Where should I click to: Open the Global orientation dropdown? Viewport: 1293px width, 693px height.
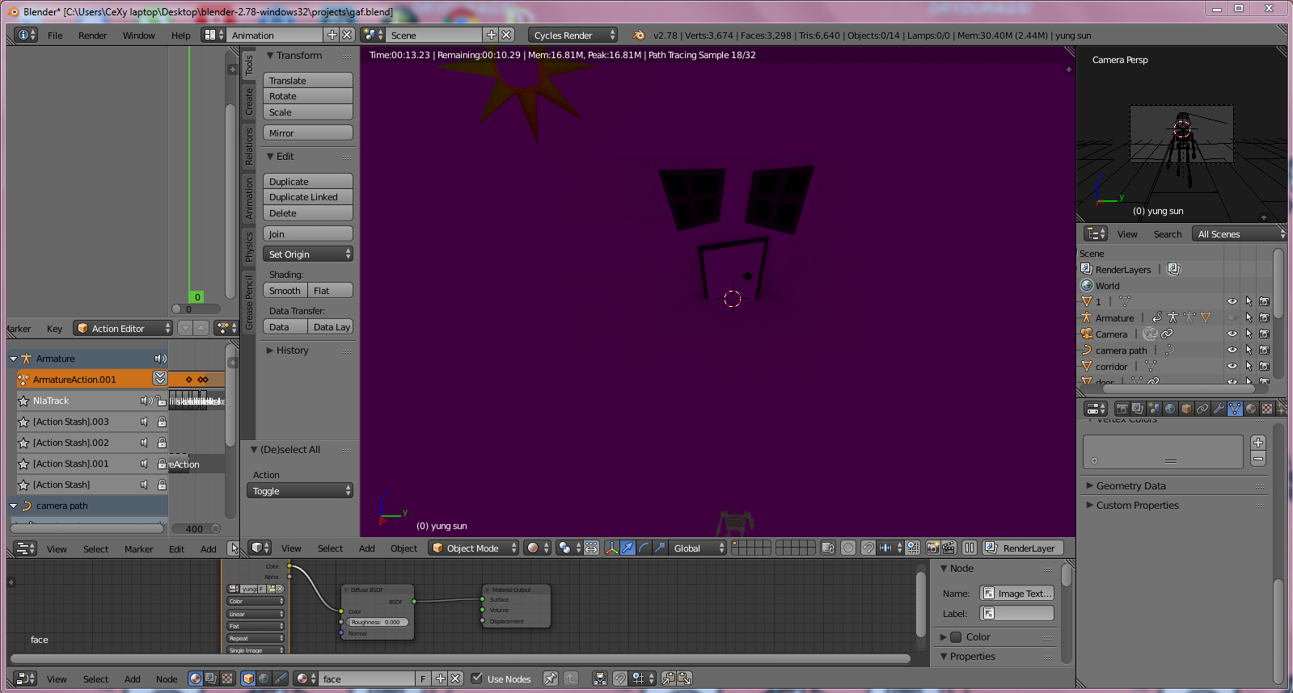[x=699, y=548]
